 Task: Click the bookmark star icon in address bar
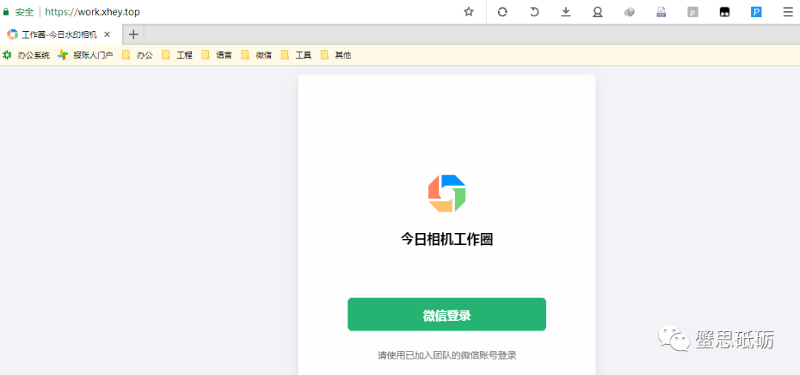pos(468,12)
